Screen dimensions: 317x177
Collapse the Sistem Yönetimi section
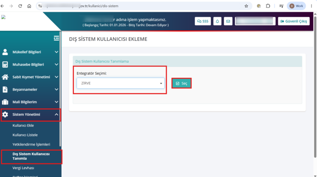point(30,115)
